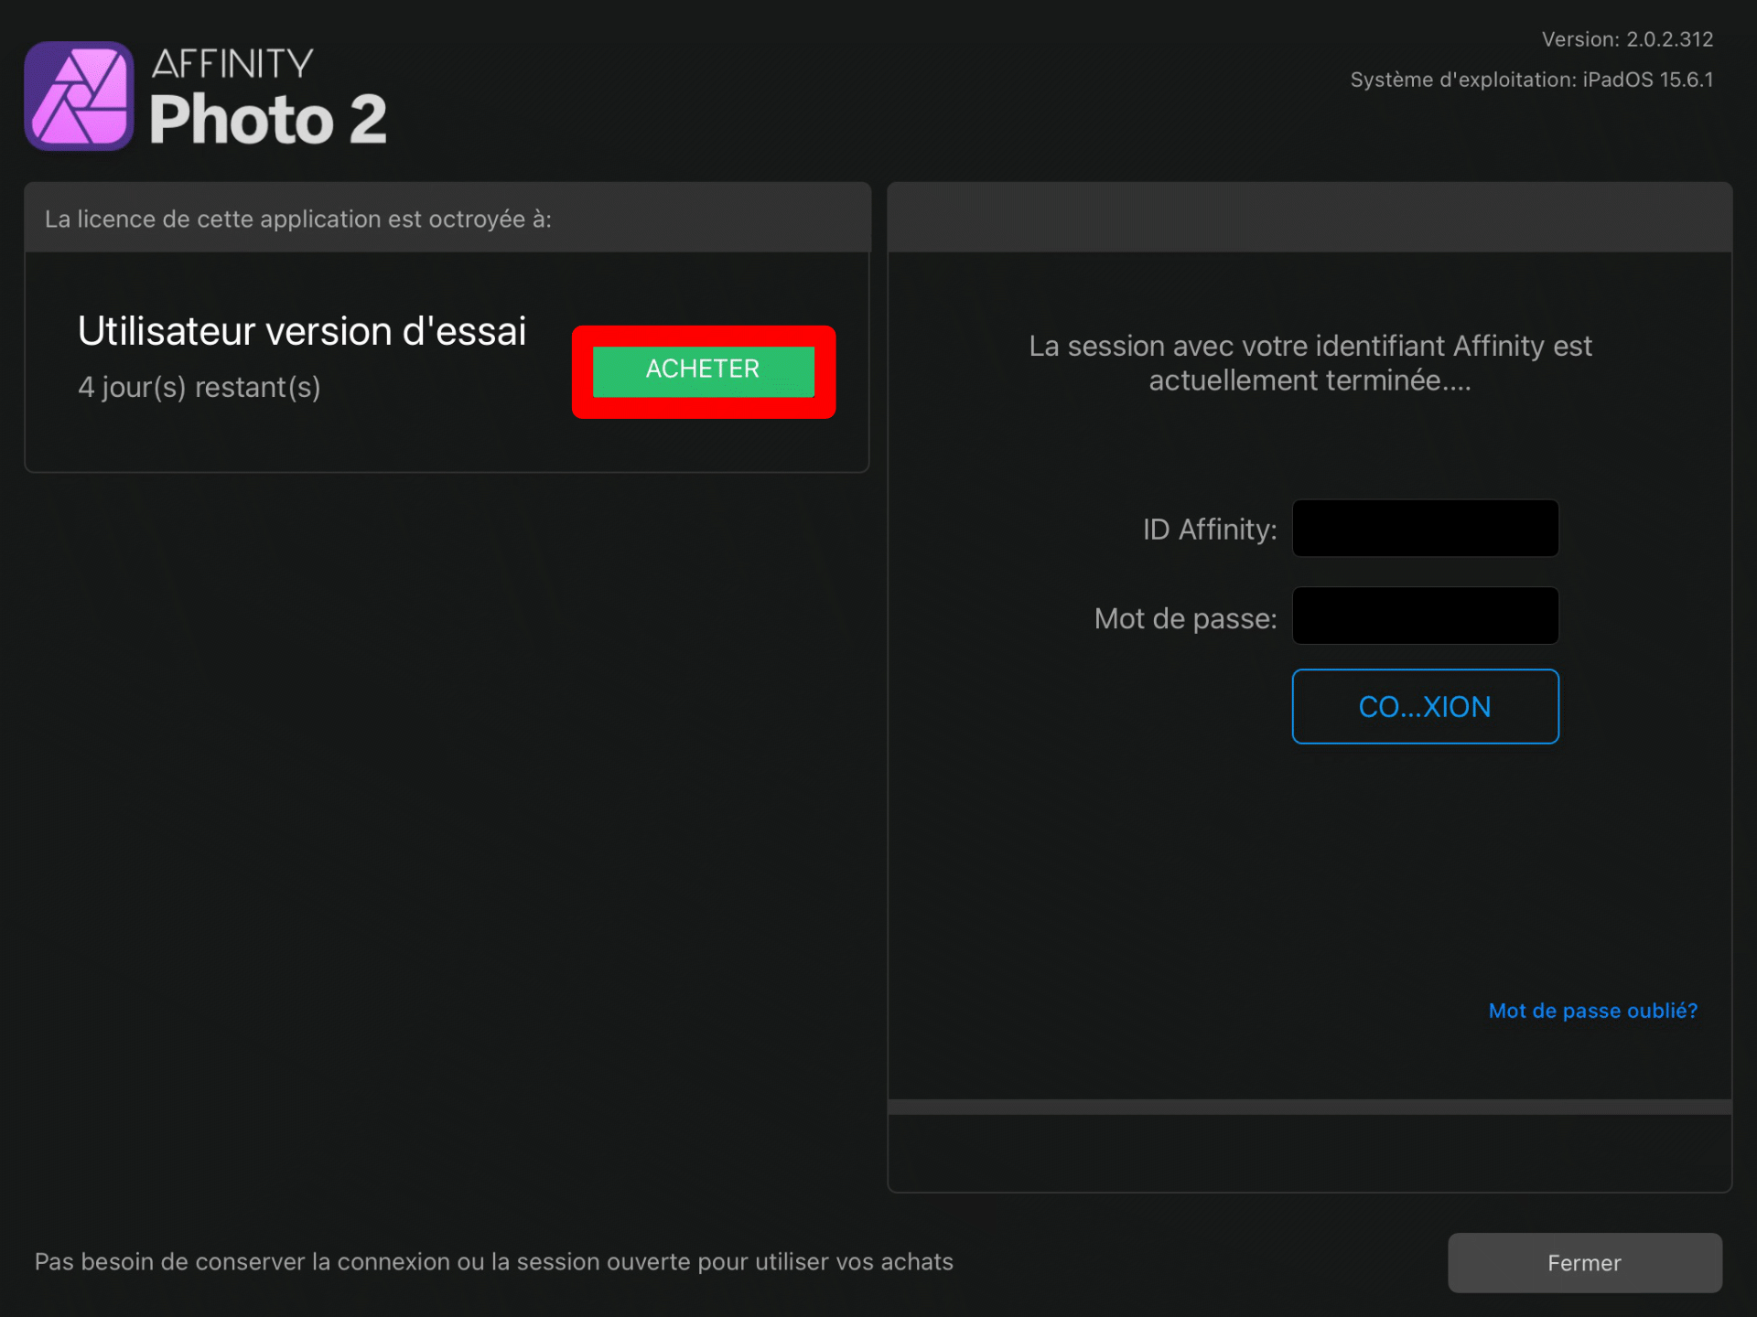1757x1317 pixels.
Task: Click the green ACHETER button
Action: (x=703, y=370)
